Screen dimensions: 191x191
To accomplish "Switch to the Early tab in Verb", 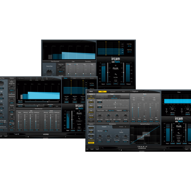I will [x=74, y=78].
